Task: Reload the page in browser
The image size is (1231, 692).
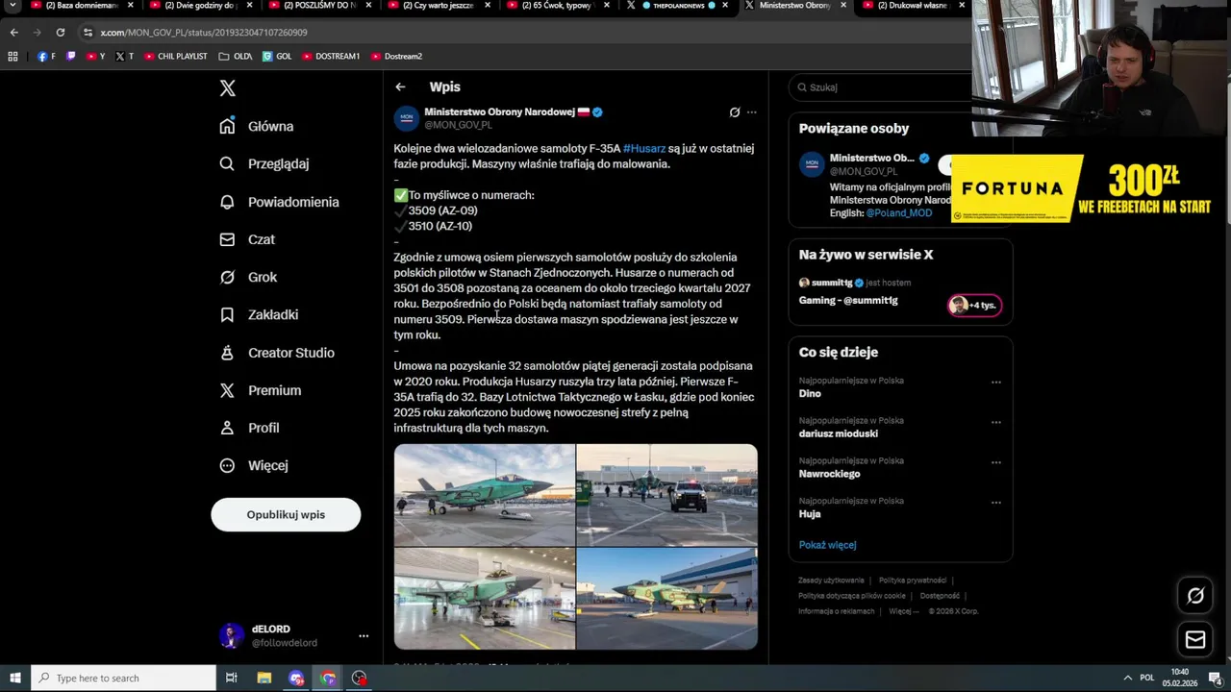Action: coord(60,33)
